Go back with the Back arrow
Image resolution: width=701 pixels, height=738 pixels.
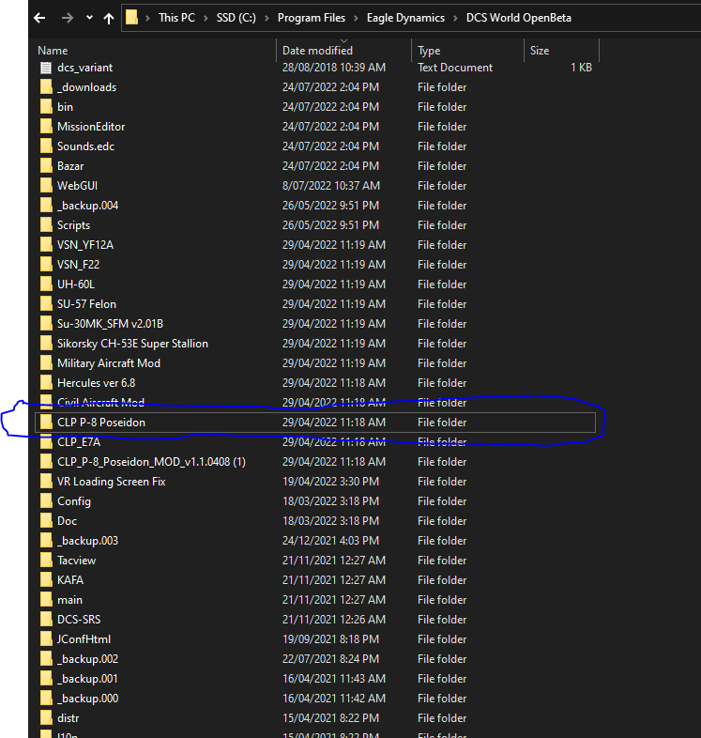click(x=39, y=18)
